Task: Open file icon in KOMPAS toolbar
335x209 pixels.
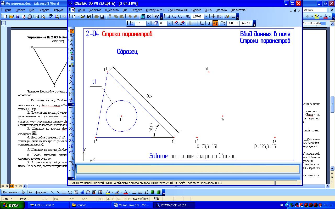Action: 83,16
